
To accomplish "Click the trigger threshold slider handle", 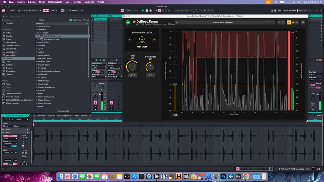I will pyautogui.click(x=175, y=84).
